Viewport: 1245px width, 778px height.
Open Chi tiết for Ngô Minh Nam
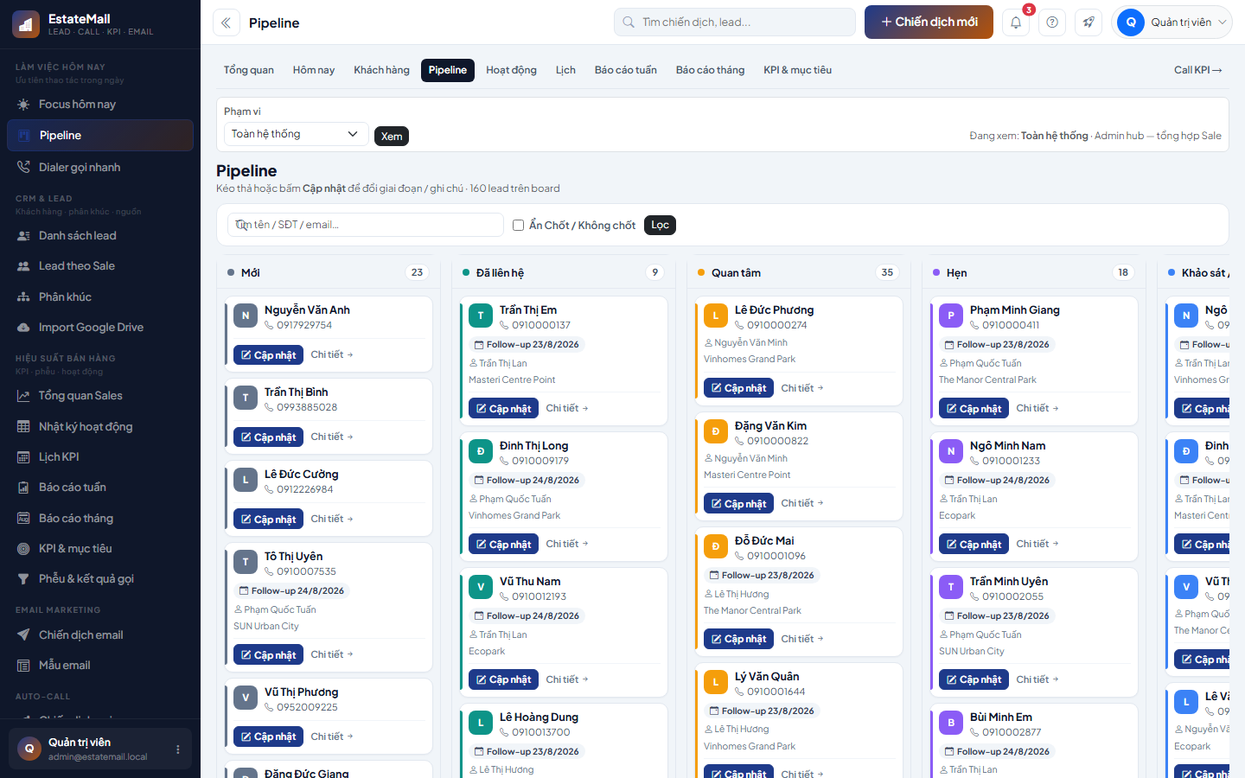click(x=1037, y=545)
